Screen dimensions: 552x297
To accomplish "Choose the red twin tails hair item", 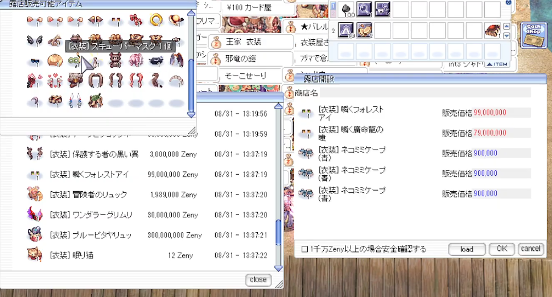I will pos(135,81).
